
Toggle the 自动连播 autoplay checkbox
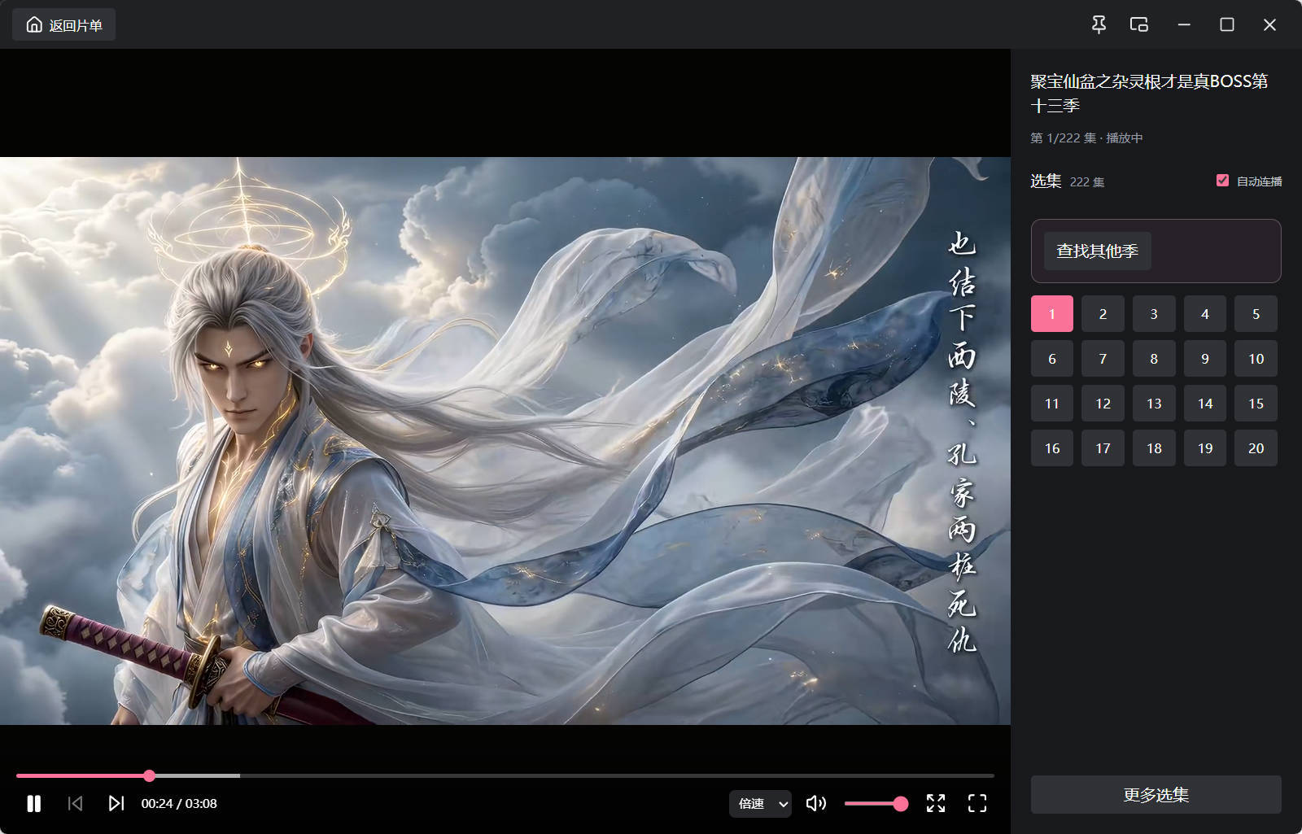pyautogui.click(x=1222, y=181)
